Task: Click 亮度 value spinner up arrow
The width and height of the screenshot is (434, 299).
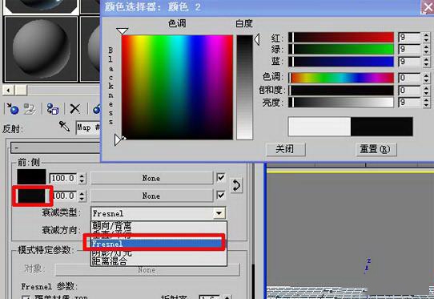Action: pyautogui.click(x=426, y=99)
